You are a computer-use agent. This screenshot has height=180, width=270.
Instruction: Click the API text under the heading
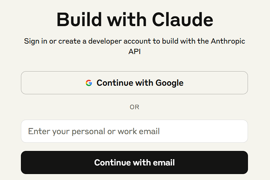(x=134, y=51)
